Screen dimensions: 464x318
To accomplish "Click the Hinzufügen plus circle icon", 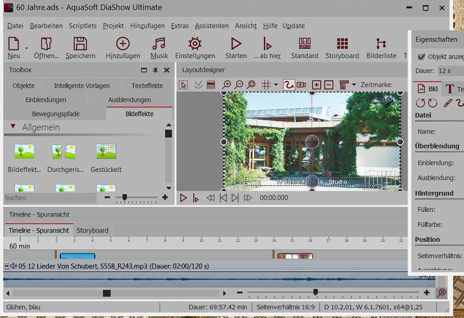I will point(122,44).
